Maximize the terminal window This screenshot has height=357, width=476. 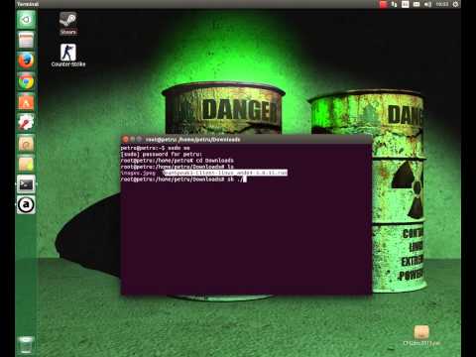click(139, 140)
